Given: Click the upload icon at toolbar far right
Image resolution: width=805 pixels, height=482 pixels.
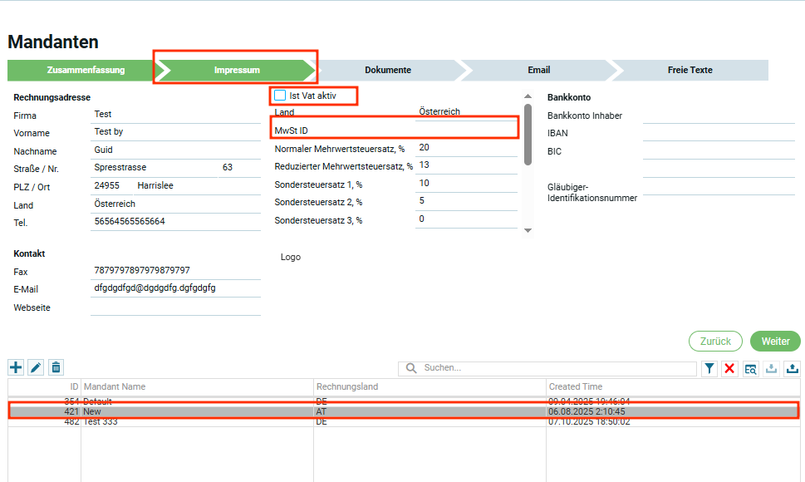Looking at the screenshot, I should point(792,368).
